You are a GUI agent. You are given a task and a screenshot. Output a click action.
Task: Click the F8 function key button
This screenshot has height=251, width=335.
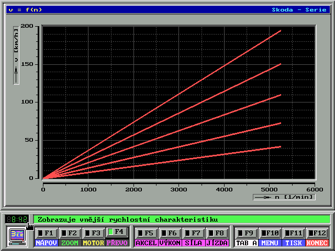[x=217, y=233]
